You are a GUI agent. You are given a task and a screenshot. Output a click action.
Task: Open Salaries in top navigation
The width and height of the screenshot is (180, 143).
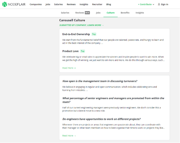[x=58, y=4]
